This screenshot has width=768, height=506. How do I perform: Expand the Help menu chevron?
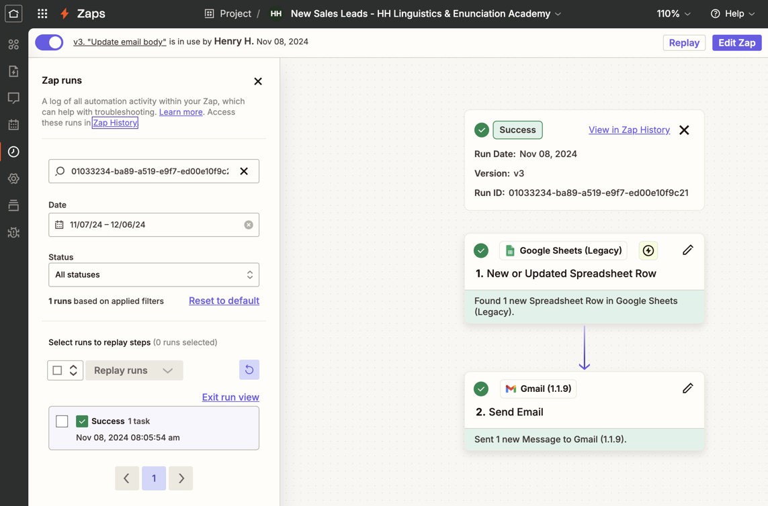pos(752,14)
